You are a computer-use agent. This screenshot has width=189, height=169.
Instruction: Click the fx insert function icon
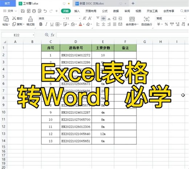52,35
